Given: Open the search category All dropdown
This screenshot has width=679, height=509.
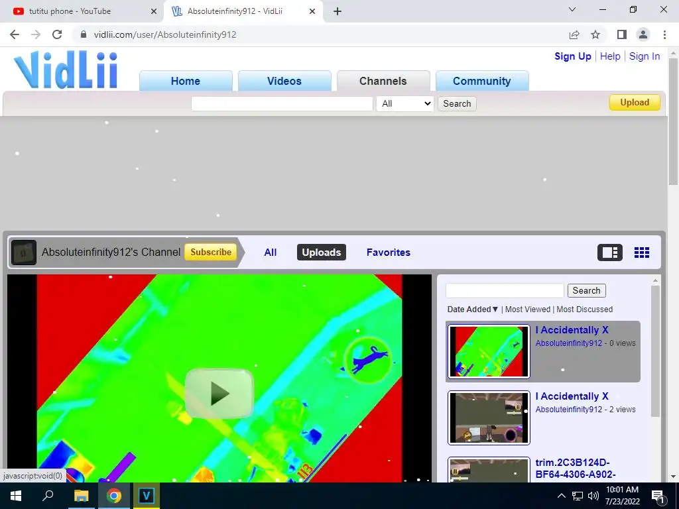Looking at the screenshot, I should click(405, 103).
